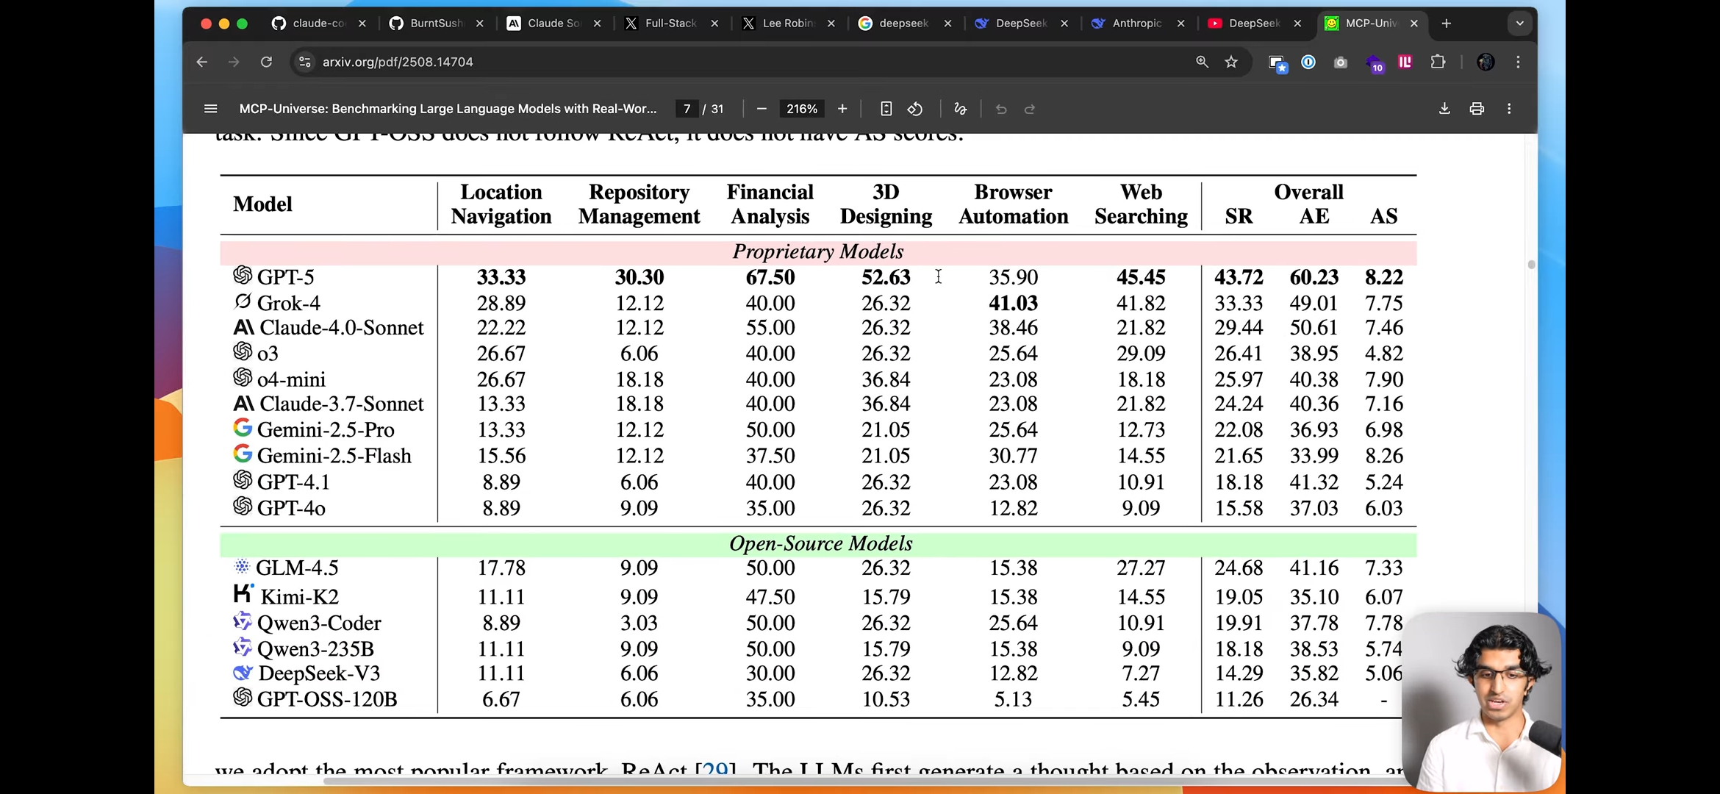Screen dimensions: 1720x794
Task: Open Chrome three-dot menu
Action: tap(1519, 62)
